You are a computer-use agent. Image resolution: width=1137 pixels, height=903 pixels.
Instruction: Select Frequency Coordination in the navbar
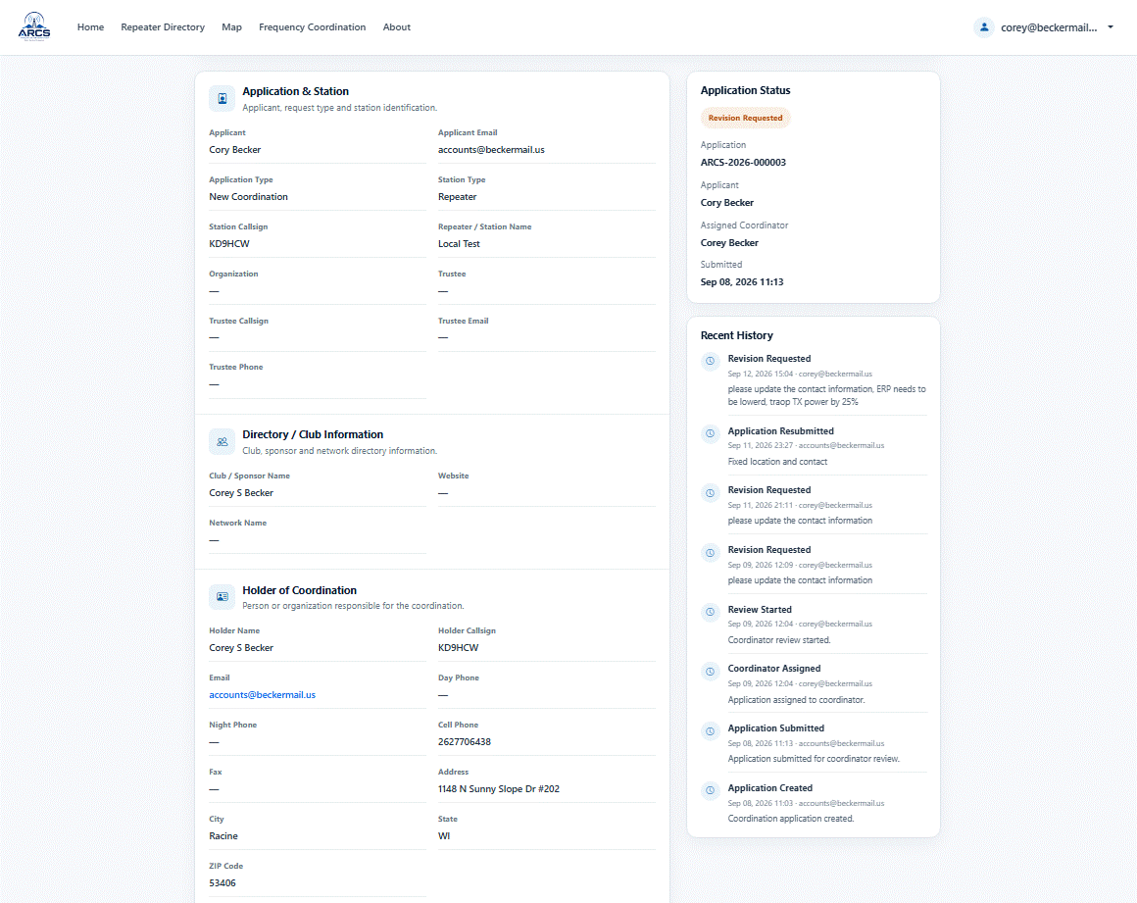tap(312, 26)
